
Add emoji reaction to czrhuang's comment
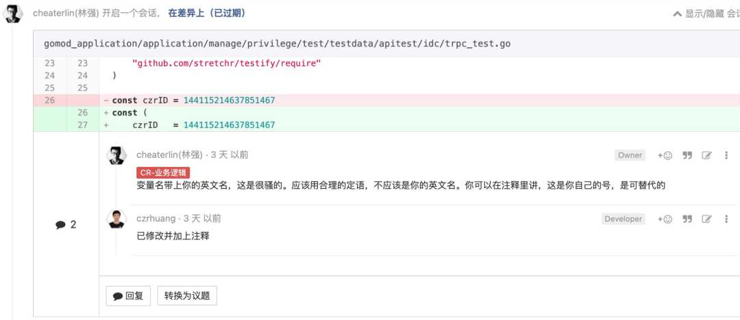pos(665,219)
